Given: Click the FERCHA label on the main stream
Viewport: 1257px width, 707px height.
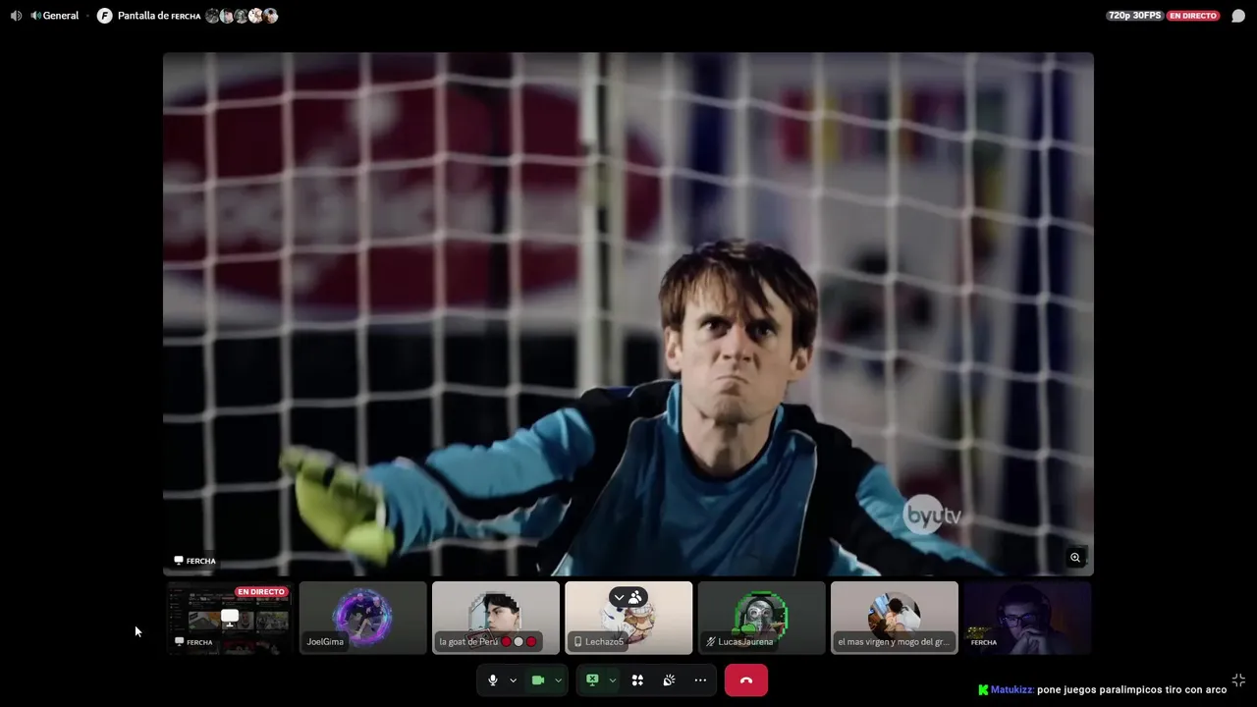Looking at the screenshot, I should [x=194, y=561].
